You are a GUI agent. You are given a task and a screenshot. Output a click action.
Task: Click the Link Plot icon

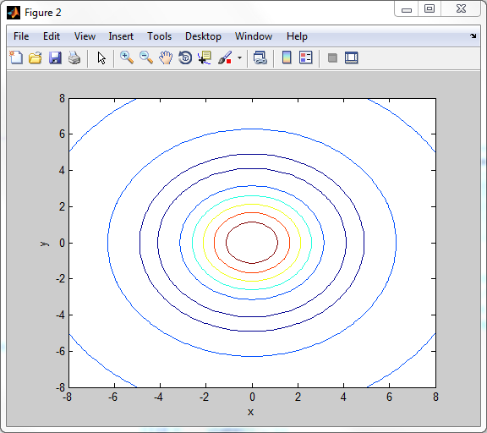(x=260, y=58)
